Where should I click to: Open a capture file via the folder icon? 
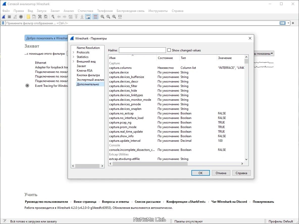pyautogui.click(x=28, y=17)
